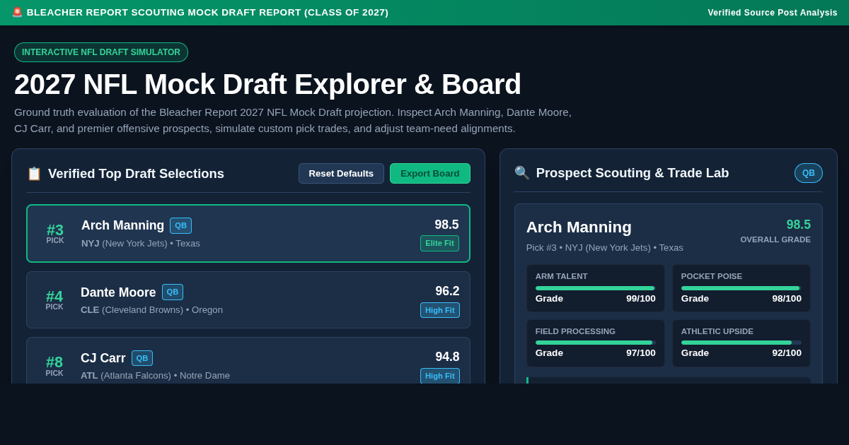Viewport: 849px width, 445px height.
Task: Click Reset Defaults button
Action: [x=341, y=174]
